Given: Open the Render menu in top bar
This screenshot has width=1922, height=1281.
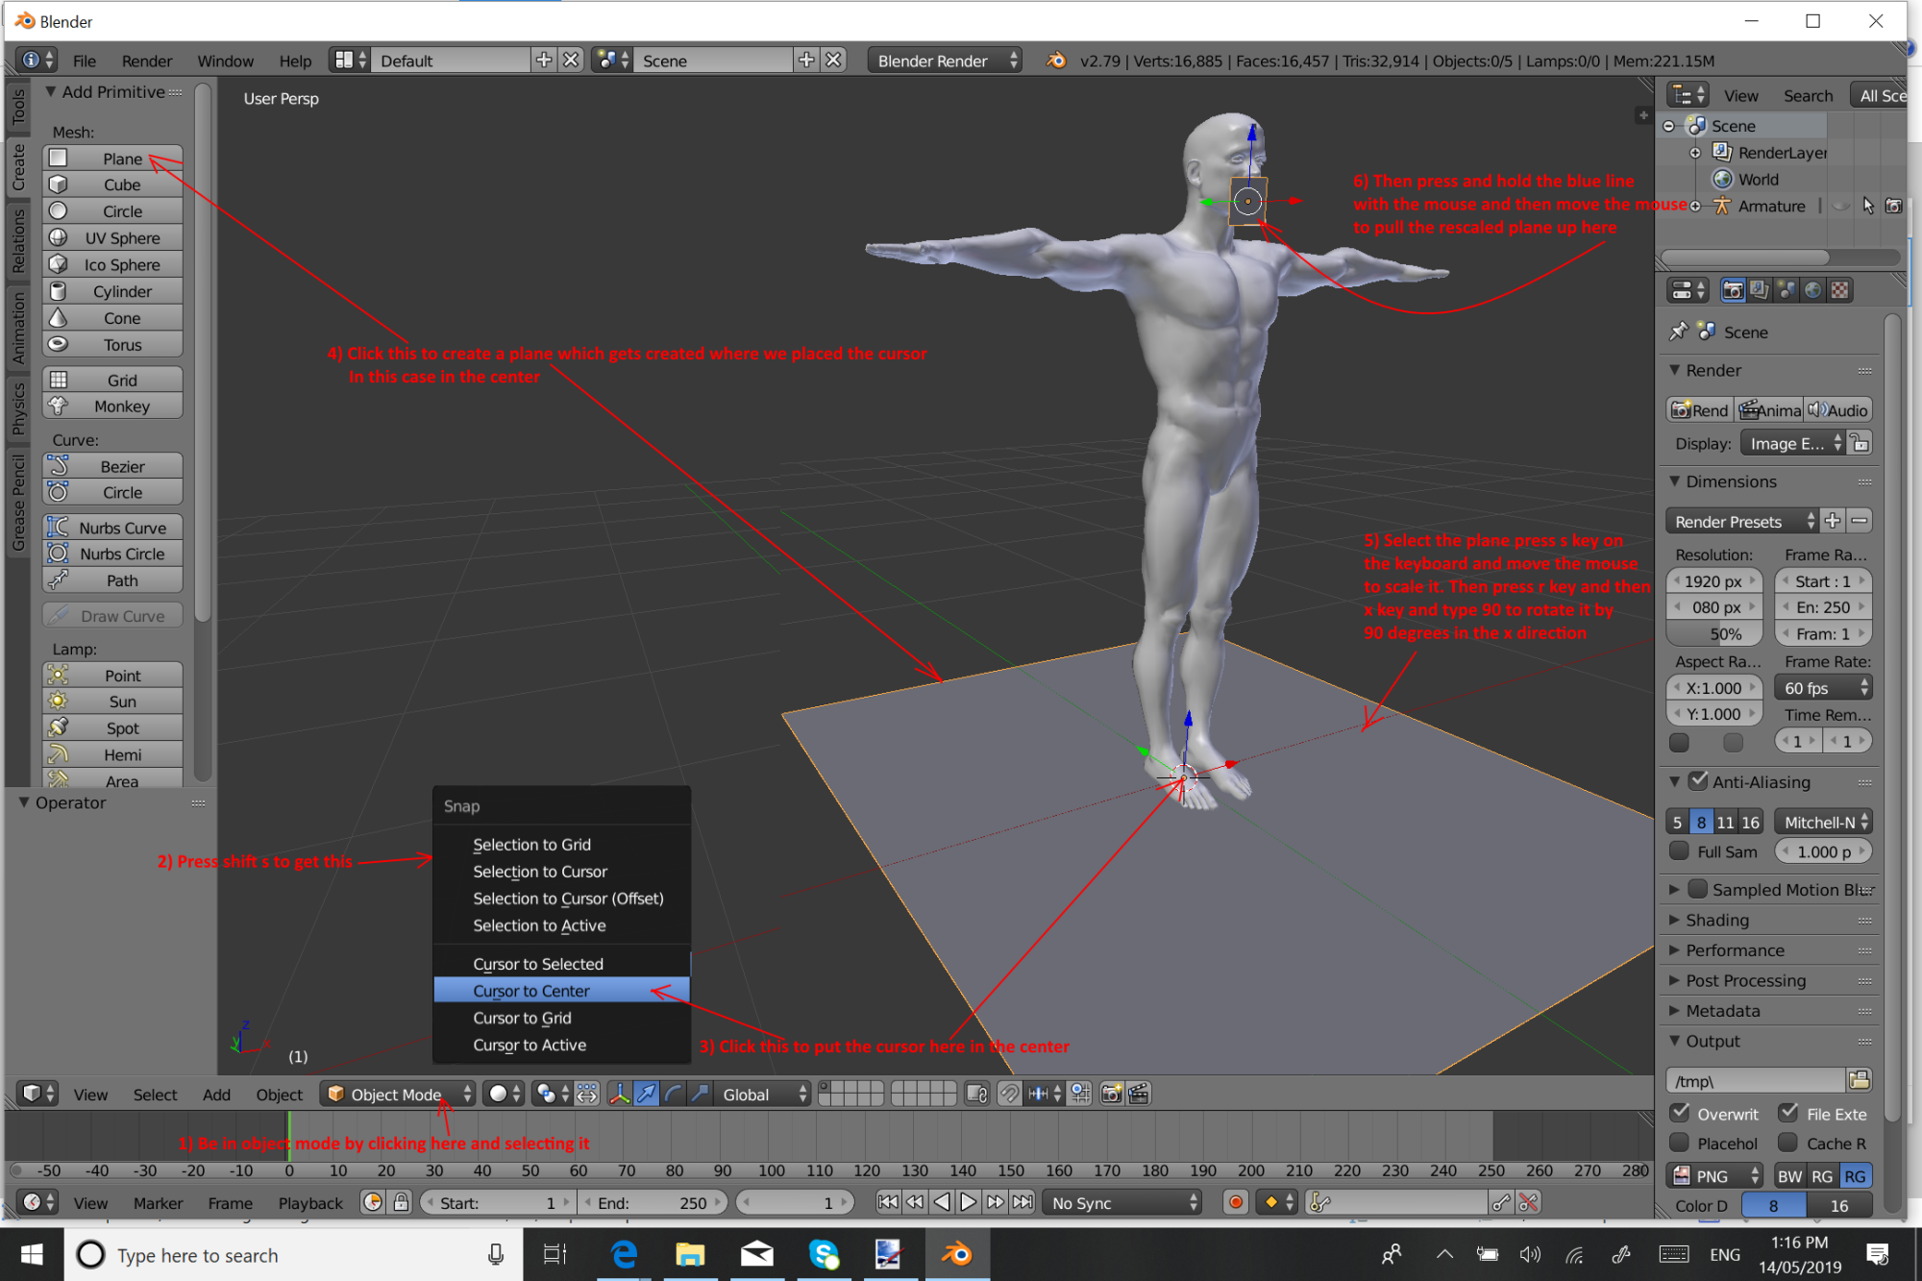Looking at the screenshot, I should [147, 61].
